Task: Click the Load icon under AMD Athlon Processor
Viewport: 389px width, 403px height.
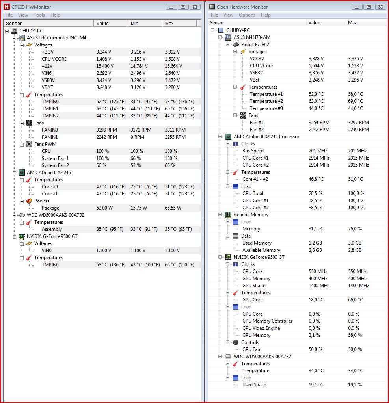Action: 236,186
